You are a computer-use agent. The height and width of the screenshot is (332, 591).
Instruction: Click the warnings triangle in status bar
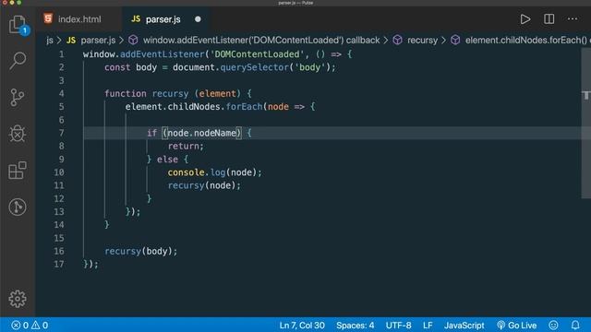tap(35, 325)
